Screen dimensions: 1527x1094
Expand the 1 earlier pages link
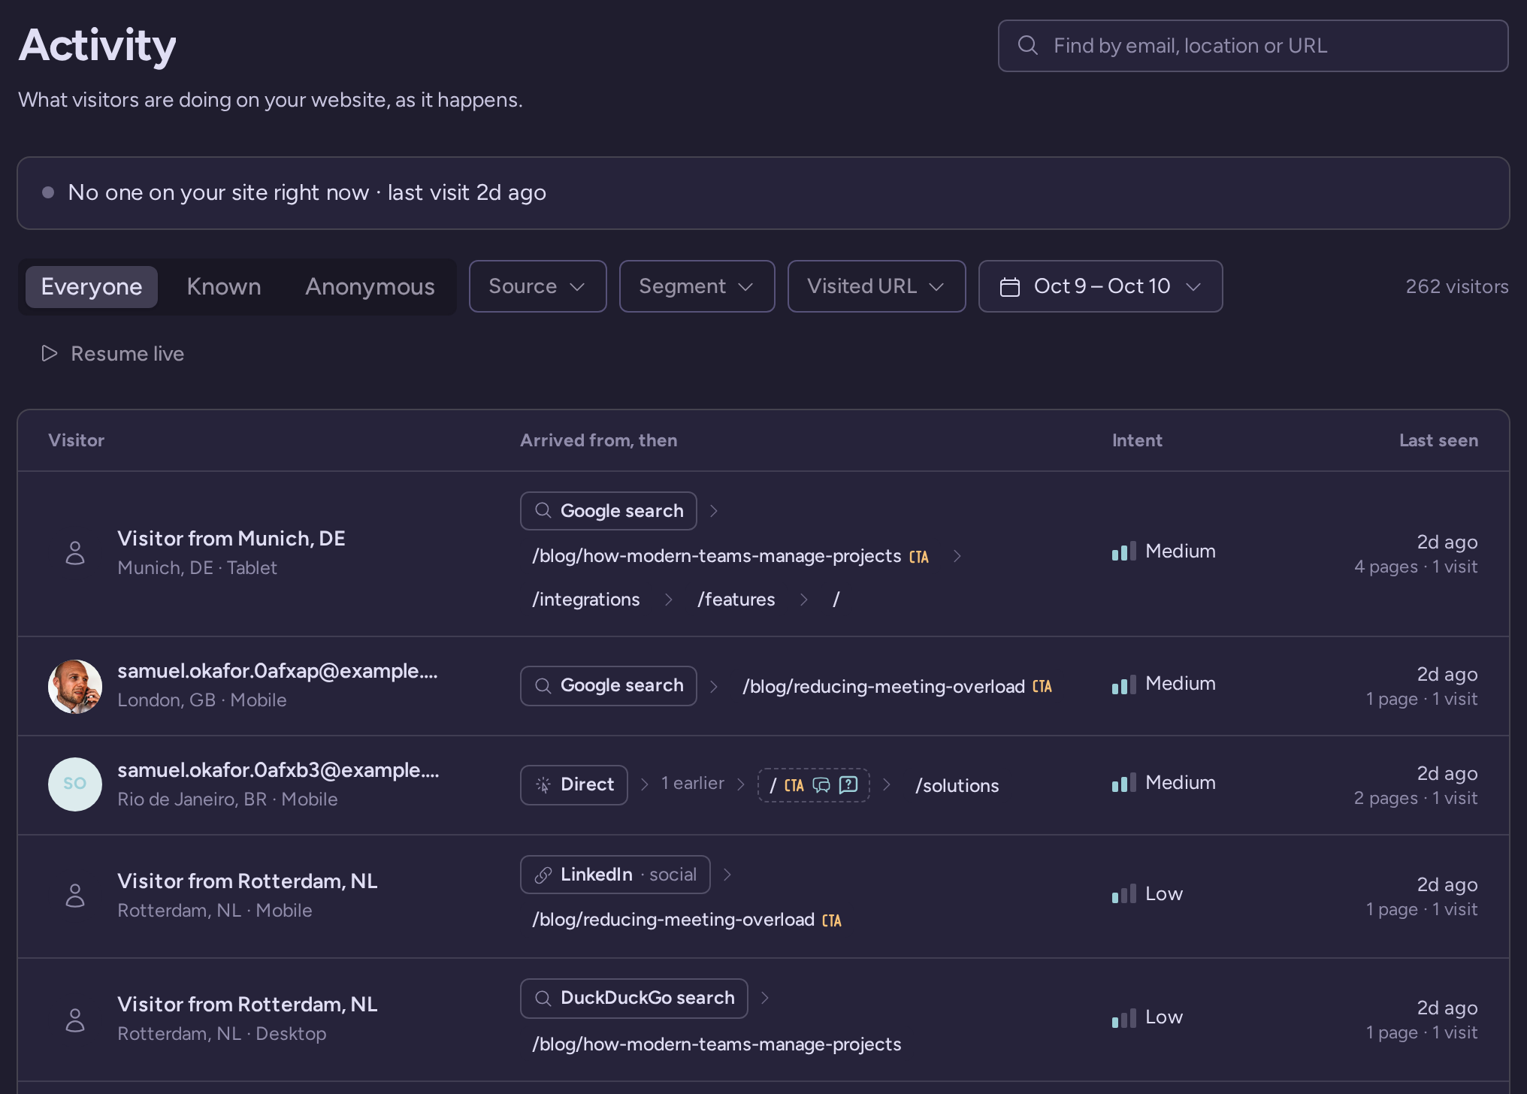pos(693,784)
